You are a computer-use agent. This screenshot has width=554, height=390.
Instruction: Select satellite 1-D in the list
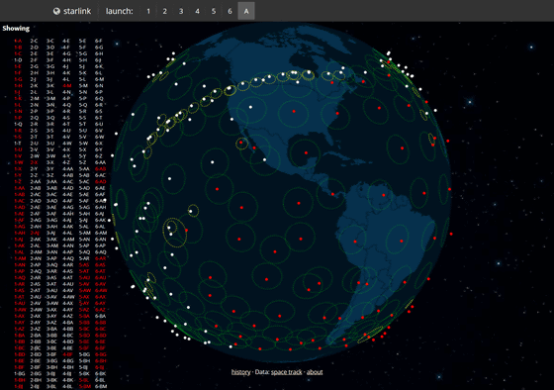coord(18,60)
